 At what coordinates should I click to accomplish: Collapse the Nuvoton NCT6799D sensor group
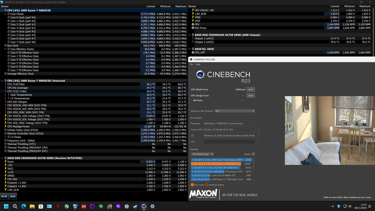(2, 158)
